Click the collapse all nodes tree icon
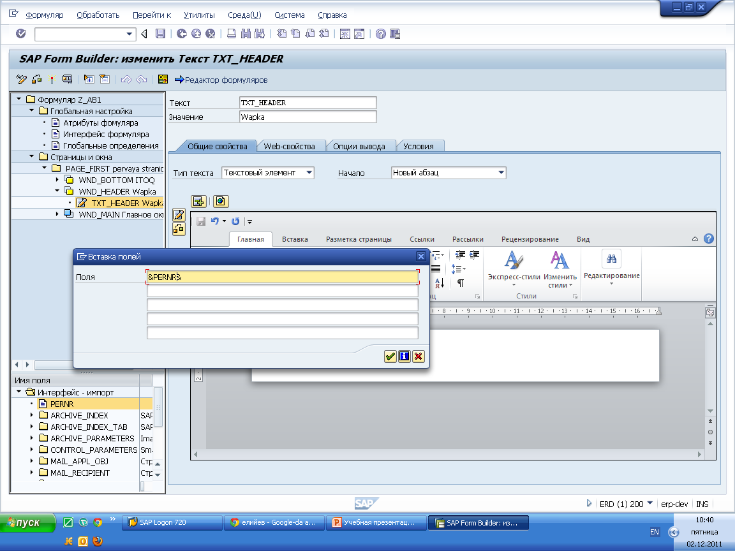The image size is (735, 551). 104,79
